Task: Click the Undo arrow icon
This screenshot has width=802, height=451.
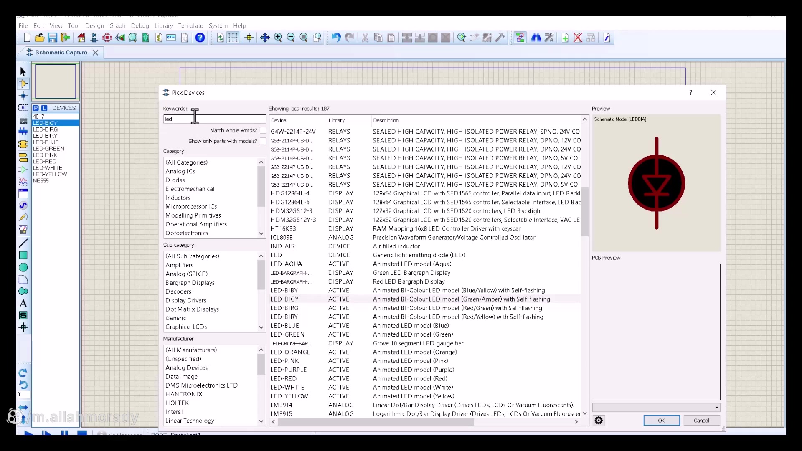Action: 336,38
